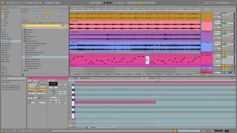Select the Favorites collection
Viewport: 237px width, 133px height.
7,11
